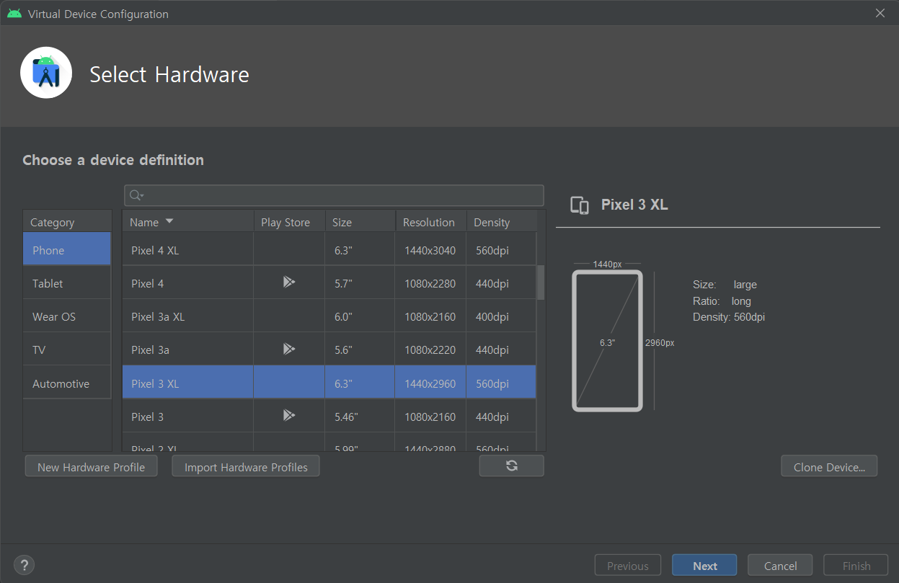The height and width of the screenshot is (583, 899).
Task: Click the Next button
Action: (x=704, y=566)
